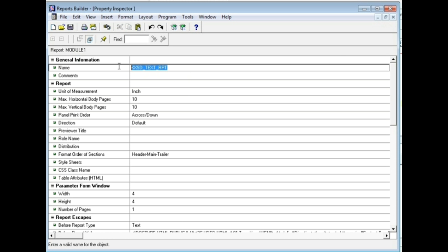The width and height of the screenshot is (448, 252).
Task: Select the Pin/Freeze icon in Property Inspector
Action: (x=103, y=39)
